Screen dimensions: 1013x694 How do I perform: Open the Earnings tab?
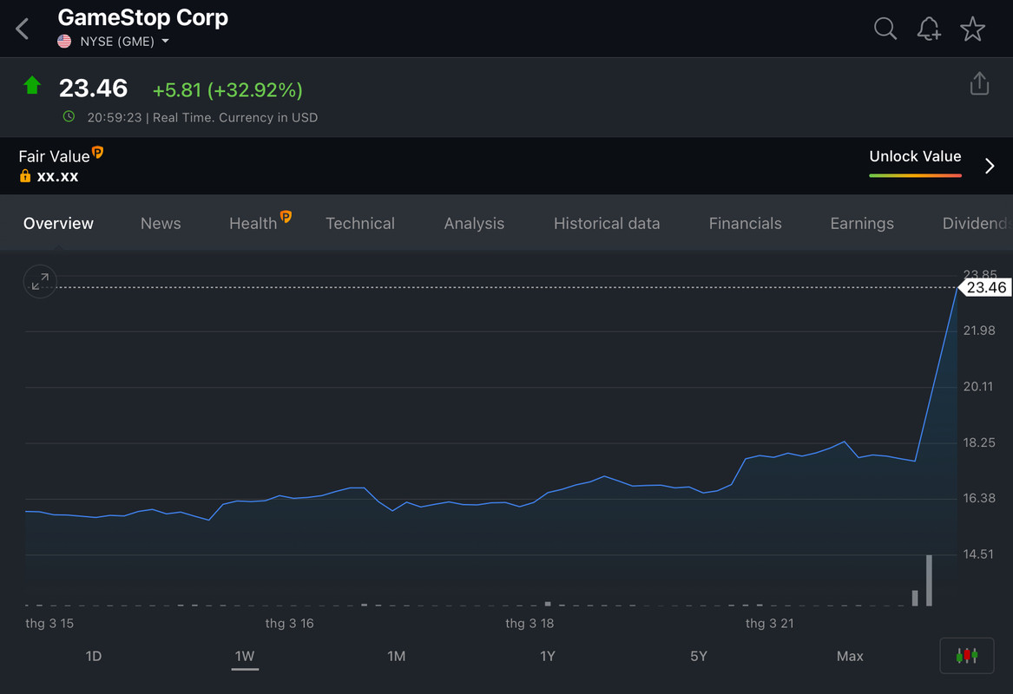point(862,223)
